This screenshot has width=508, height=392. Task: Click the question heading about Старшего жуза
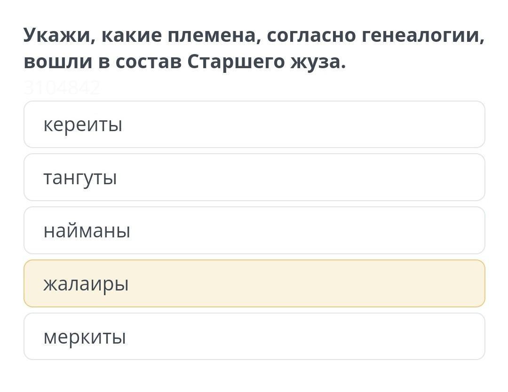[x=254, y=48]
